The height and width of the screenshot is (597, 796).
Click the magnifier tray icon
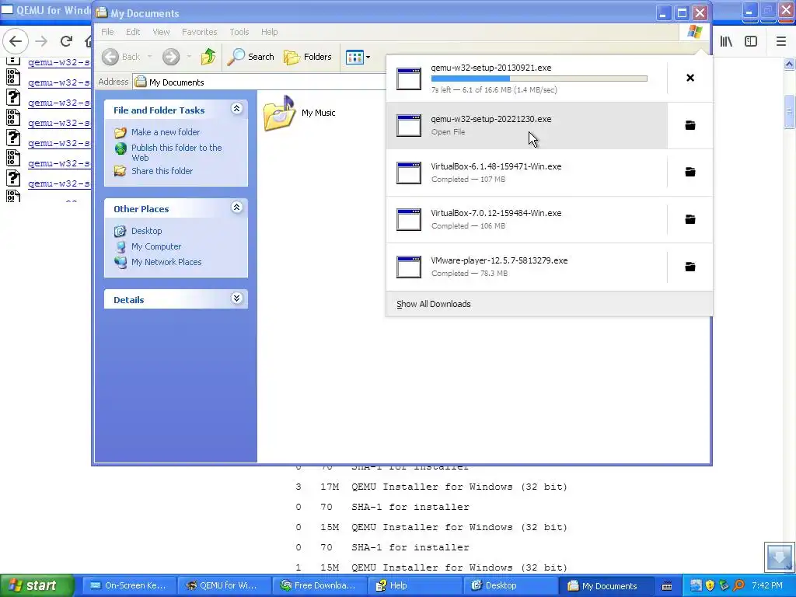738,585
